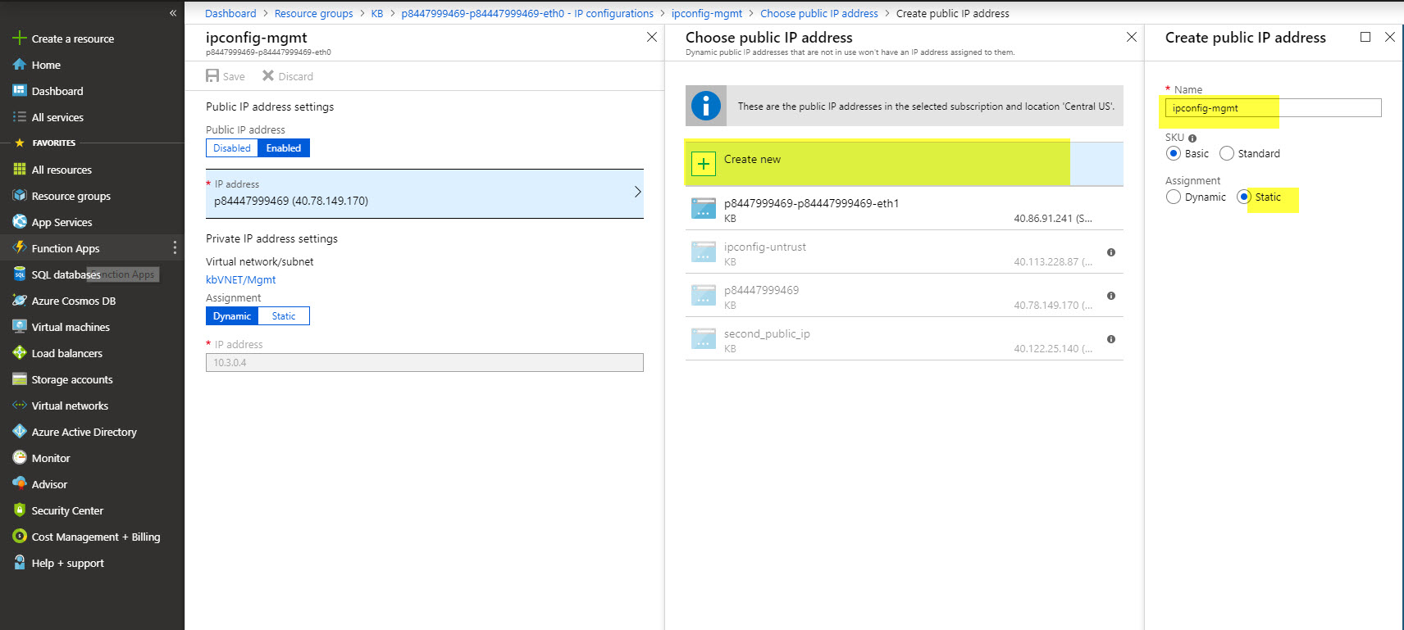Screen dimensions: 1404x630
Task: Choose the Dynamic assignment radio button
Action: point(1174,197)
